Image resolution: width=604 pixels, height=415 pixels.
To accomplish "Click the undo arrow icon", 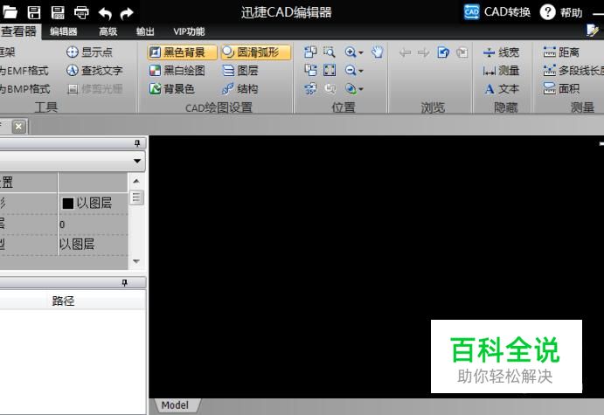I will pyautogui.click(x=105, y=12).
